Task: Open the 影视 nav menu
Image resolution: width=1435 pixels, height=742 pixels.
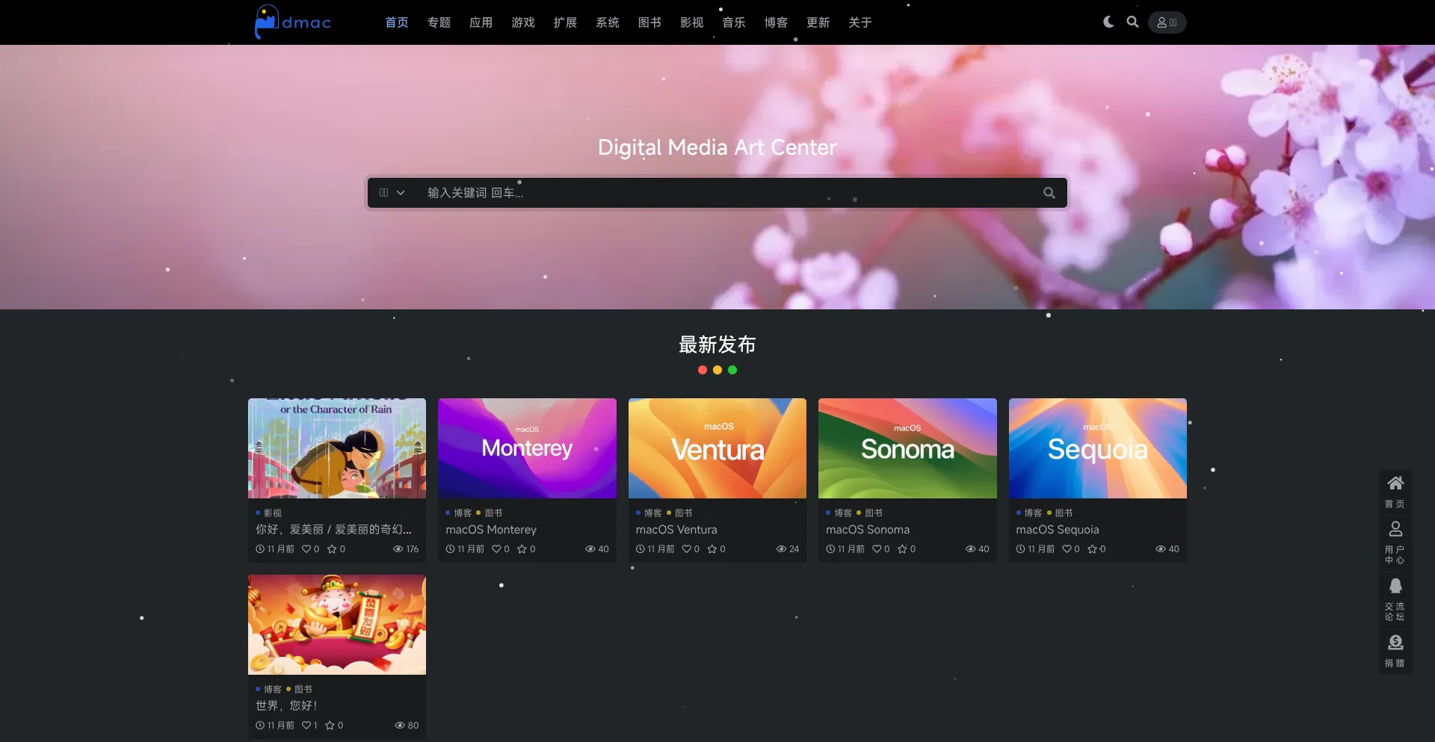Action: (691, 22)
